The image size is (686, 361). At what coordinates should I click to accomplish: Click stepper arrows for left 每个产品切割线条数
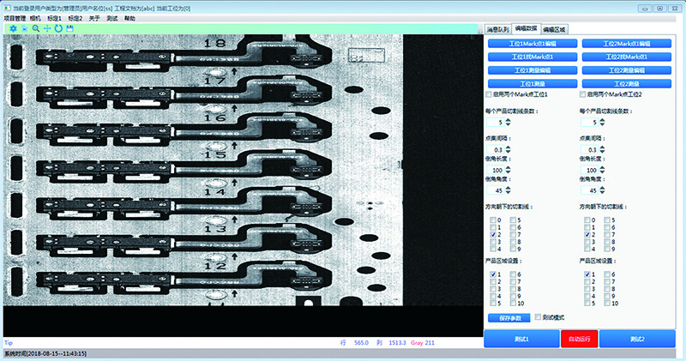(x=508, y=123)
